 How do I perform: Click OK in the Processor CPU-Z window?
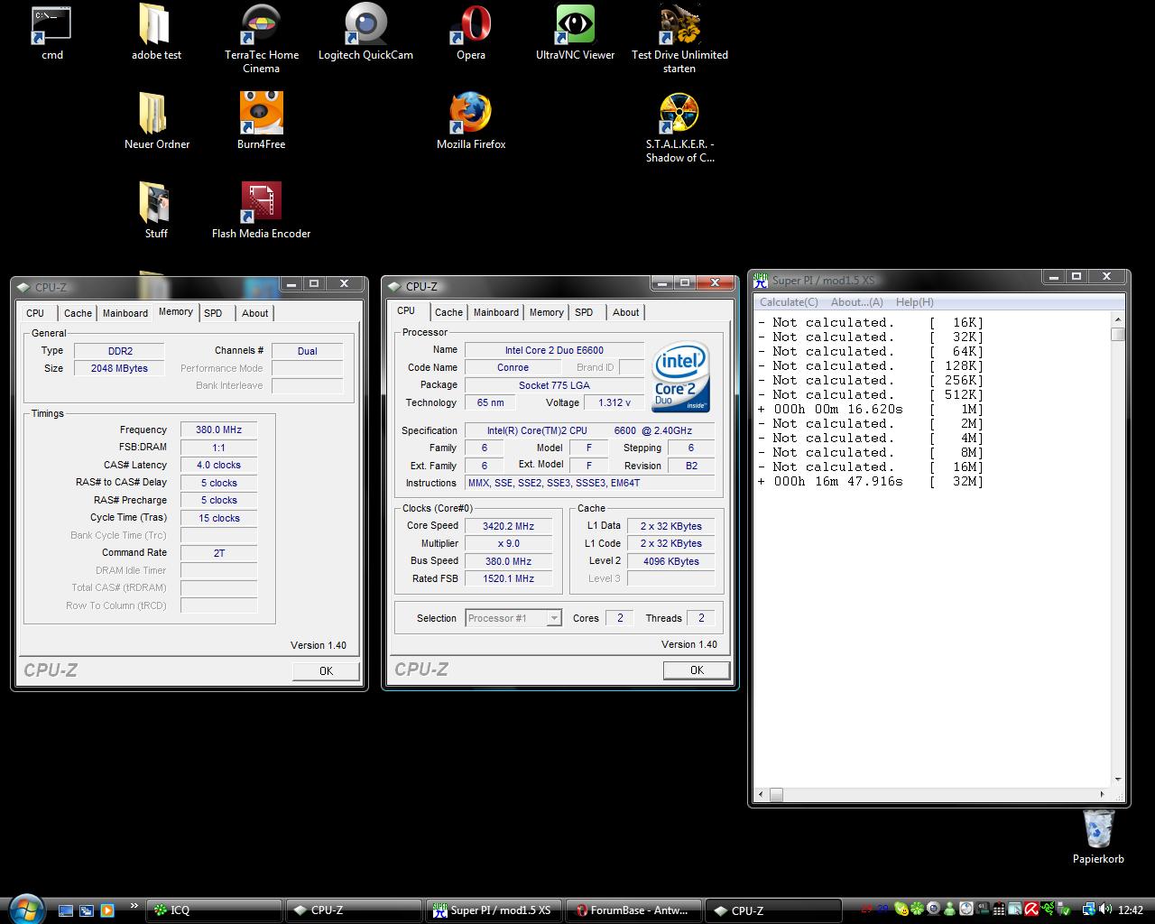point(697,670)
